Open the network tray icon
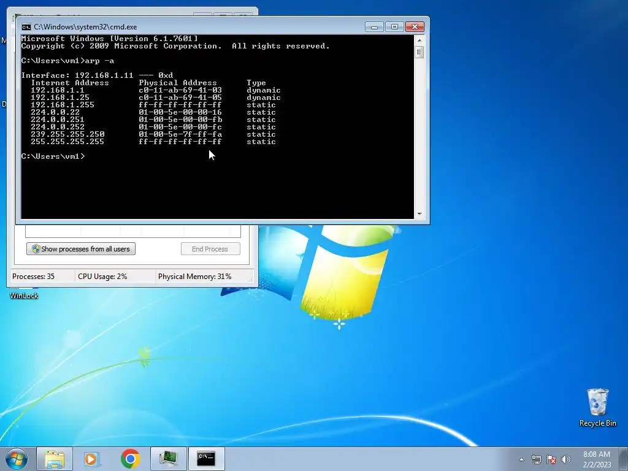 pyautogui.click(x=536, y=459)
